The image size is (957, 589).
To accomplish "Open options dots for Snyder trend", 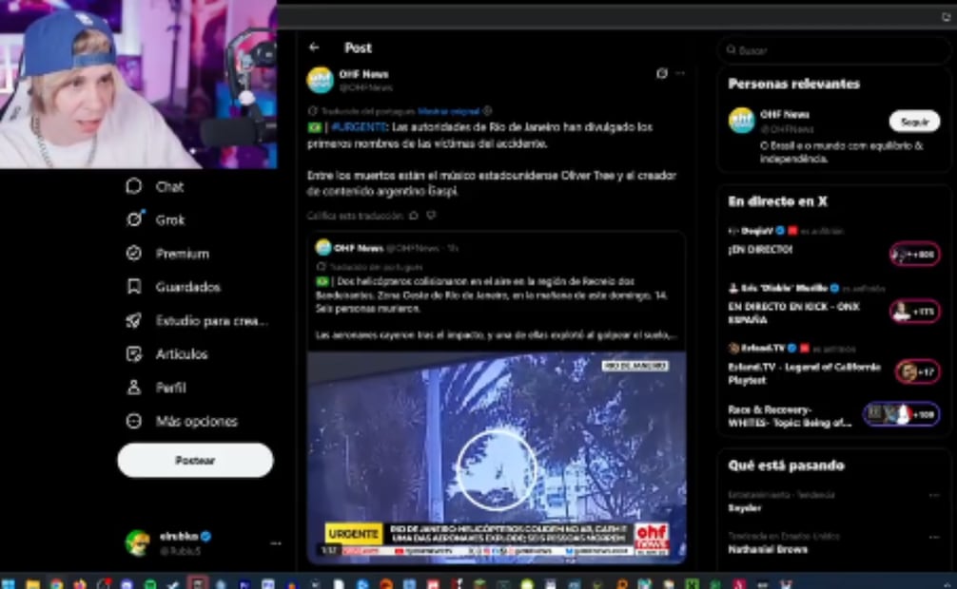I will (934, 496).
